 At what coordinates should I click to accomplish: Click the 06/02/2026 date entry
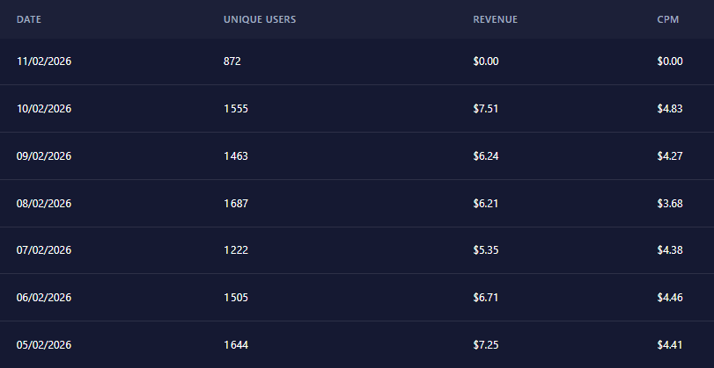pyautogui.click(x=44, y=298)
